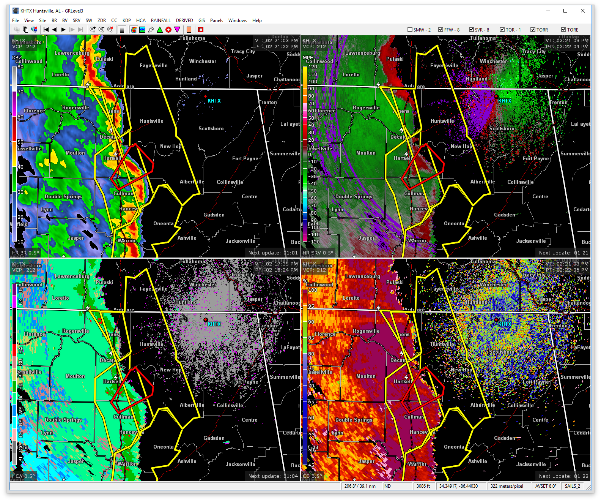Image resolution: width=601 pixels, height=501 pixels.
Task: Uncheck the FFW - 8 warnings checkbox
Action: pos(441,30)
